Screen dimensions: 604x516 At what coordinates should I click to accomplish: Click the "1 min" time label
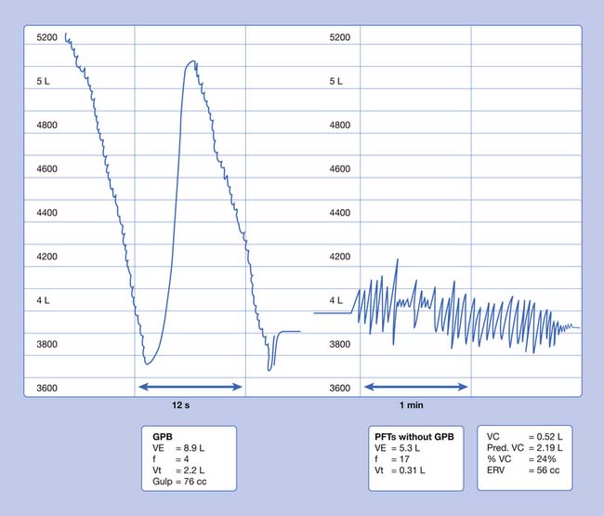pyautogui.click(x=414, y=407)
